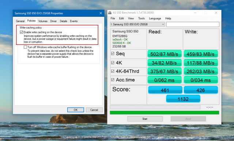
Task: Click the write access time 0/034 ms
Action: coord(201,80)
